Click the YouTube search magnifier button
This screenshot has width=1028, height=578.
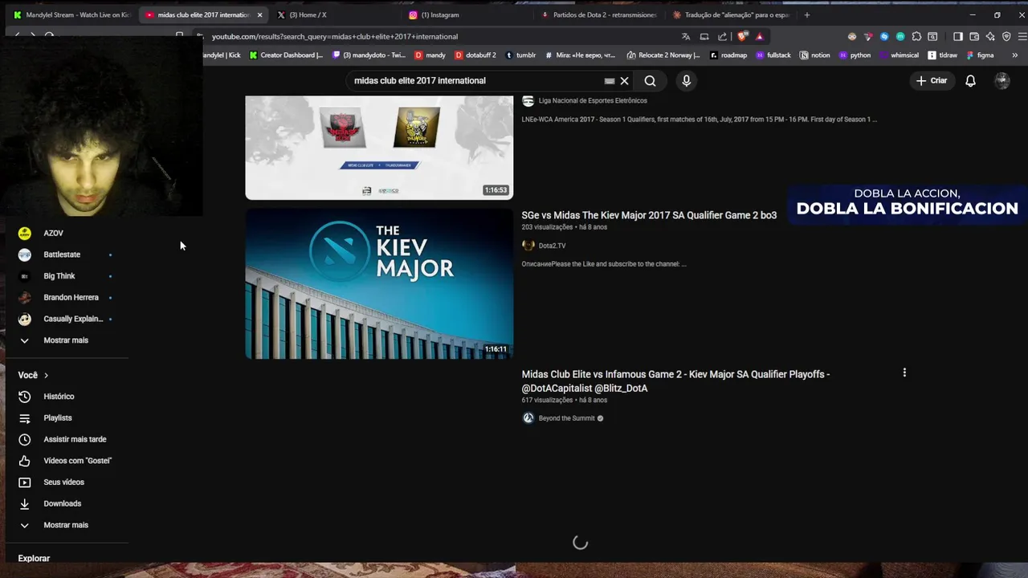[x=650, y=80]
